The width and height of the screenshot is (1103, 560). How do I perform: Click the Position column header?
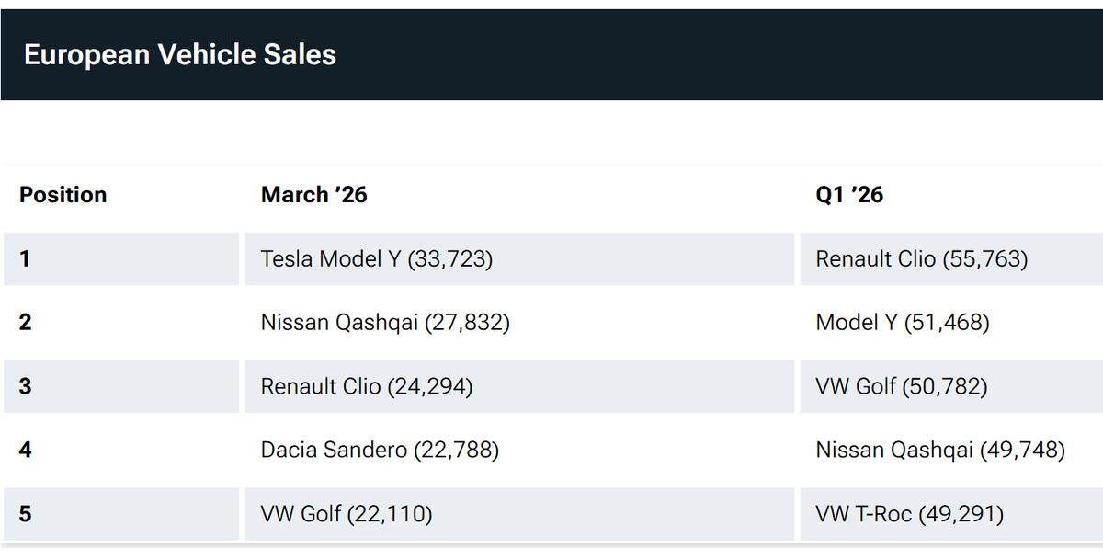(x=63, y=195)
